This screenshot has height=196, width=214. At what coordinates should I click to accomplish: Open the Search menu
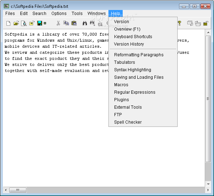pos(39,14)
